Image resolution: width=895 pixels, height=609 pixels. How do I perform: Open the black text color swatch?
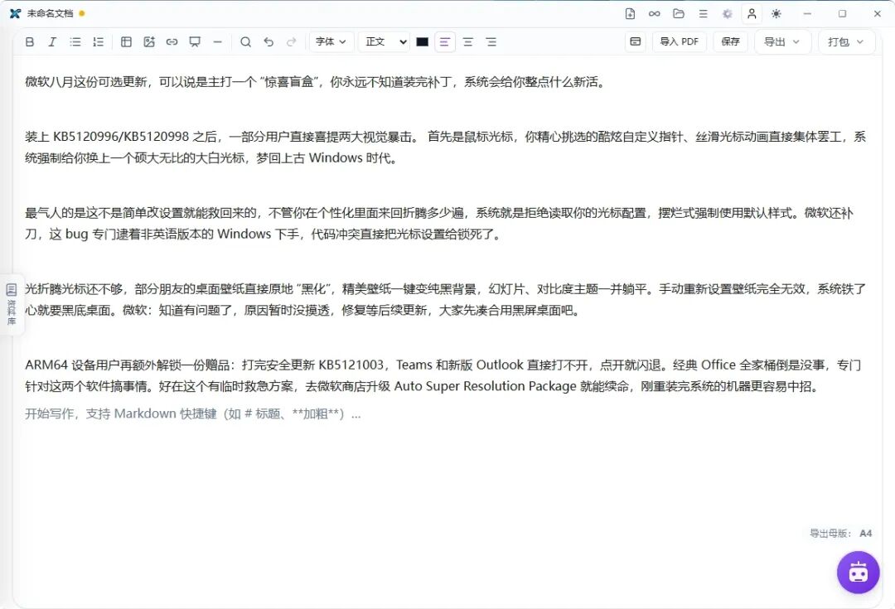click(423, 41)
